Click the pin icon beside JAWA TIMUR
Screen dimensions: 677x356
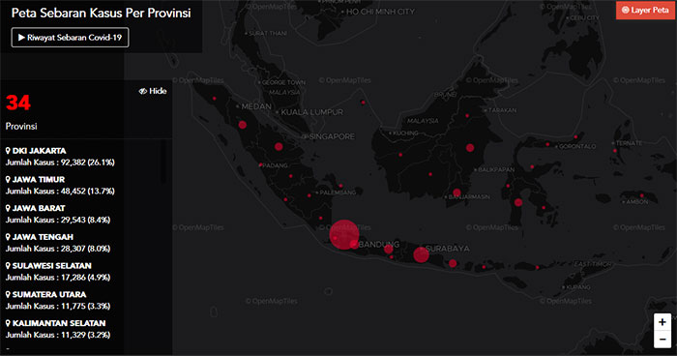(x=8, y=179)
